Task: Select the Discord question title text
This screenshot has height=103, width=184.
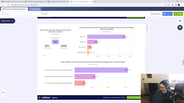Action: pyautogui.click(x=55, y=31)
